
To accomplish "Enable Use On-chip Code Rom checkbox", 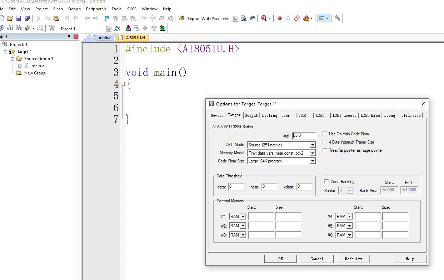I will (325, 134).
